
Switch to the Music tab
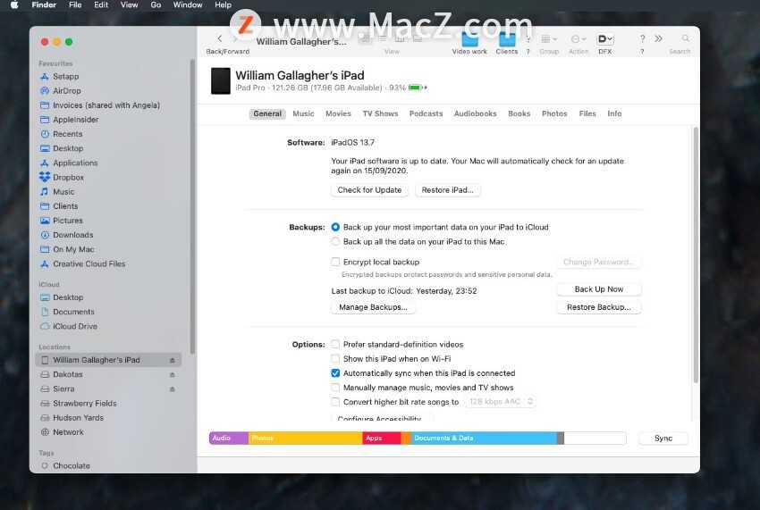303,113
